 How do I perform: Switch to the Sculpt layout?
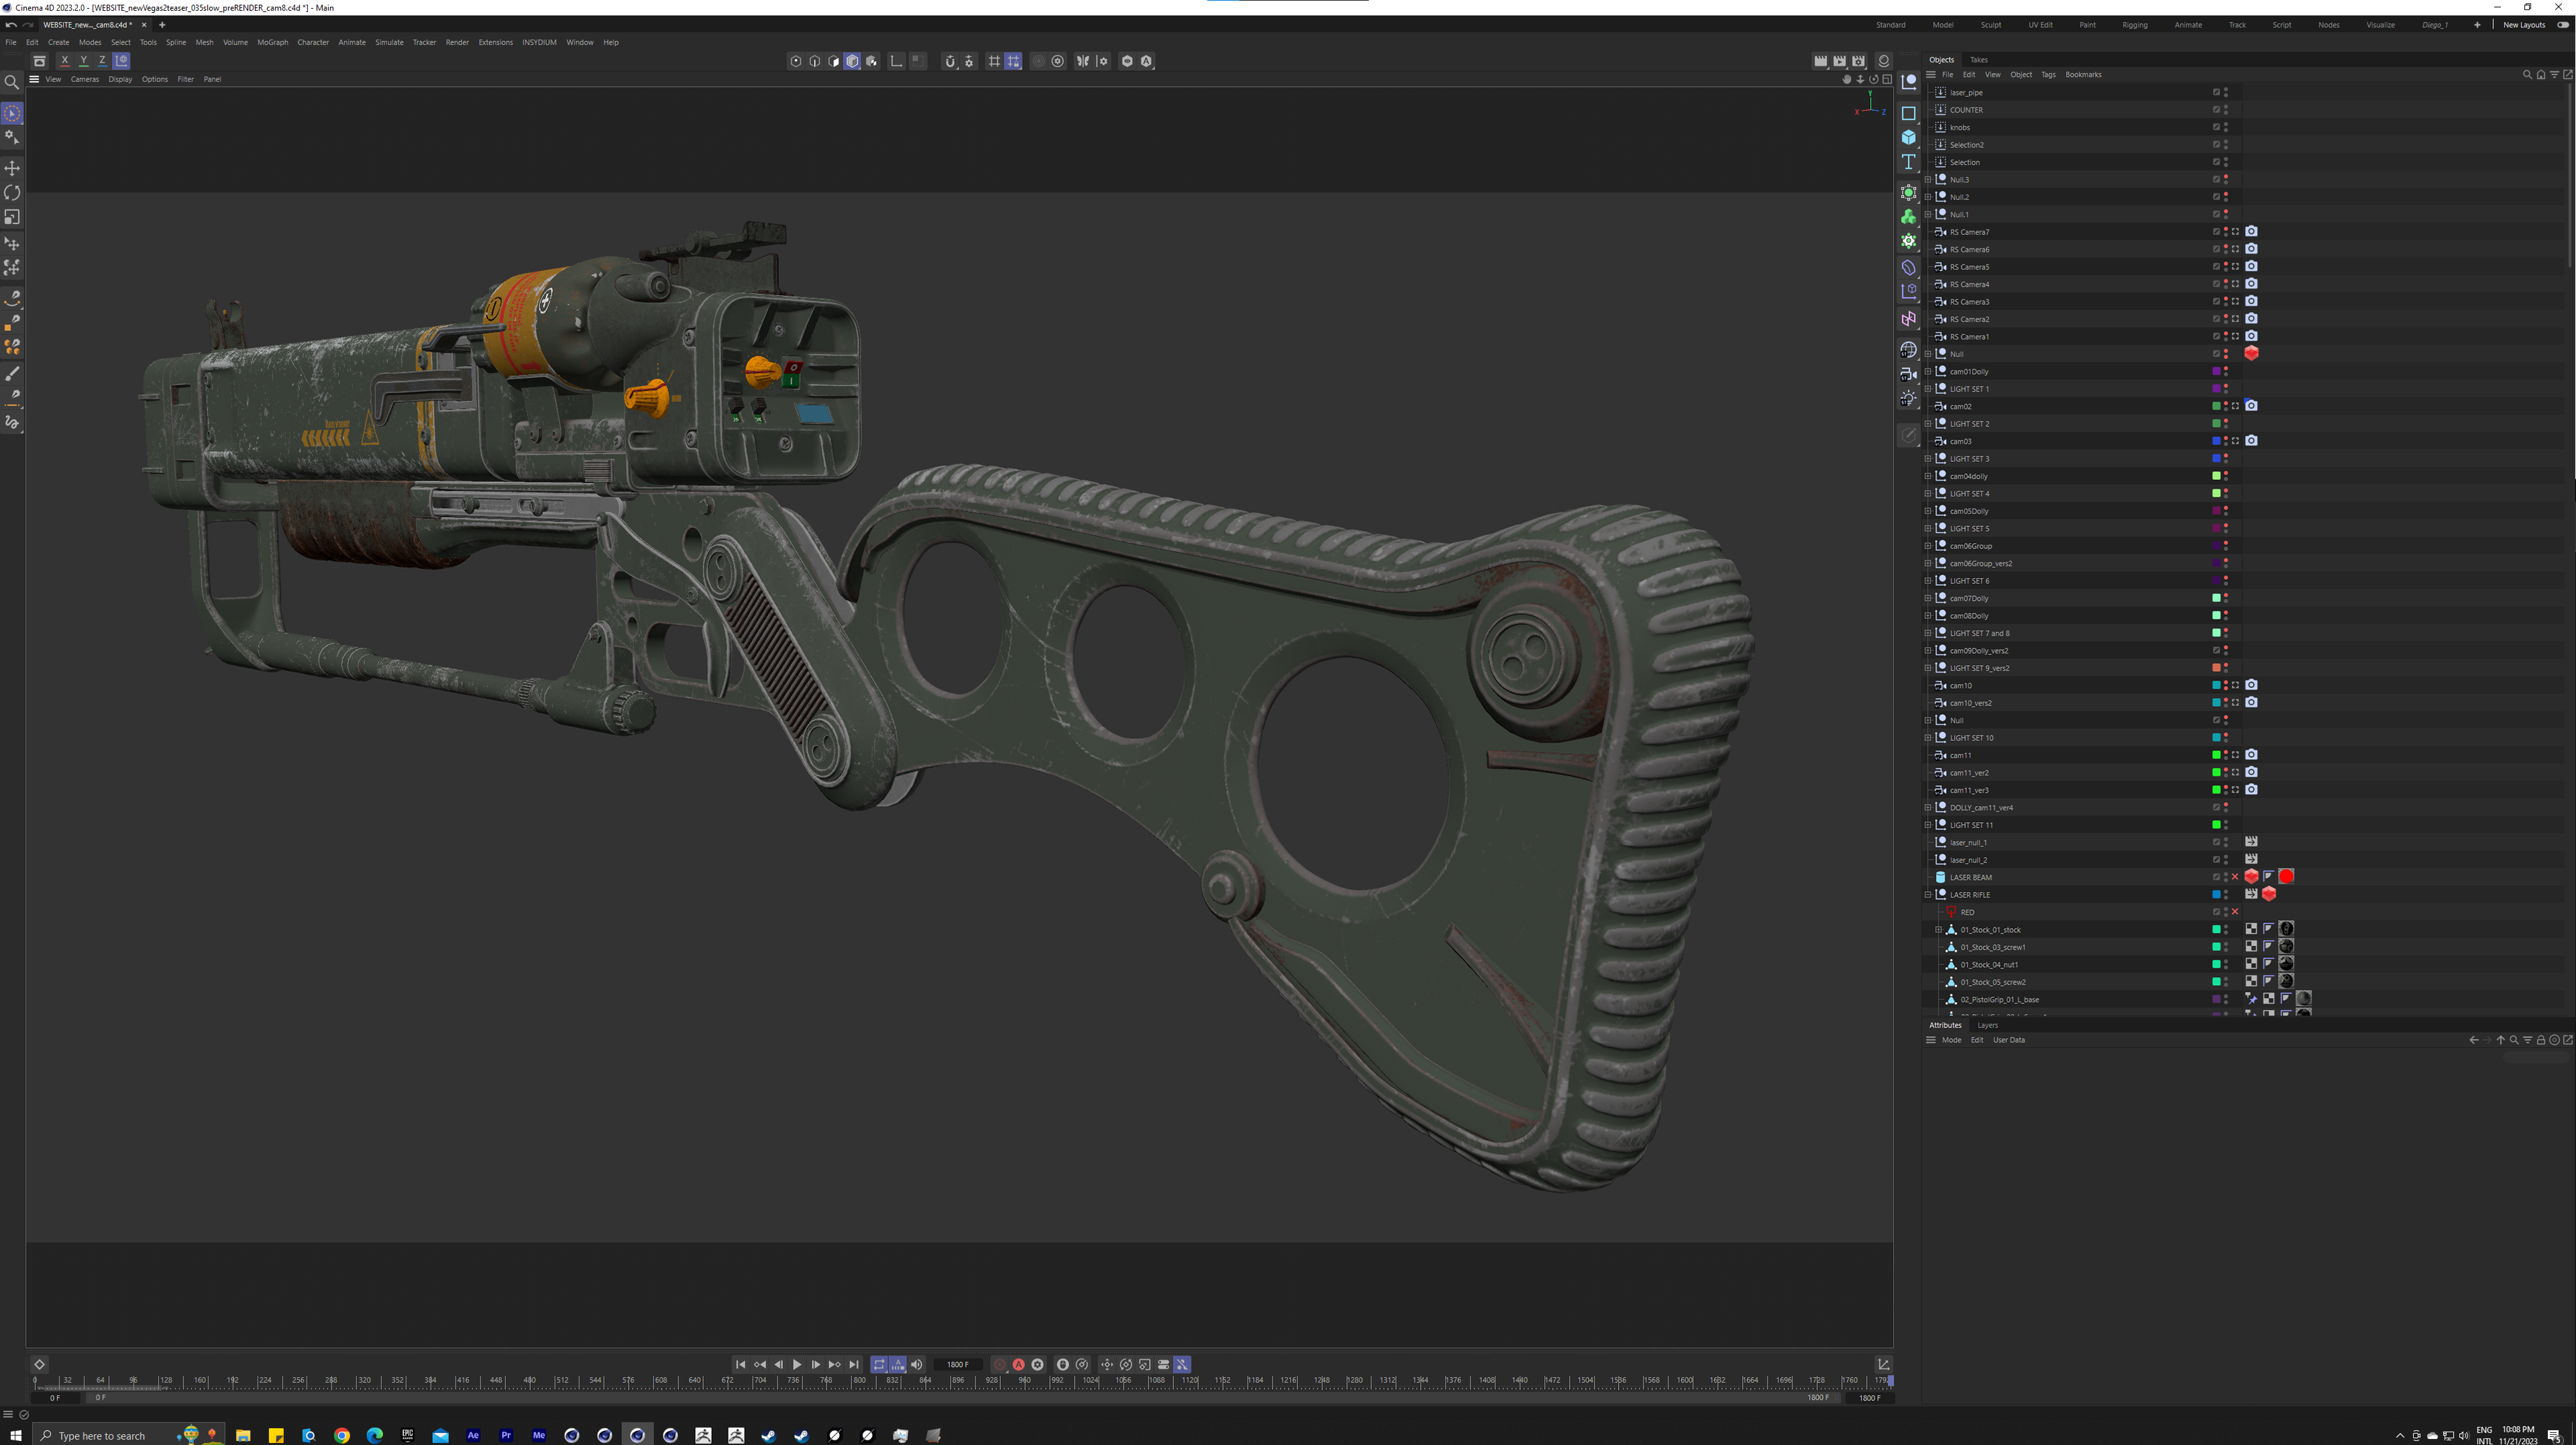click(x=1990, y=25)
